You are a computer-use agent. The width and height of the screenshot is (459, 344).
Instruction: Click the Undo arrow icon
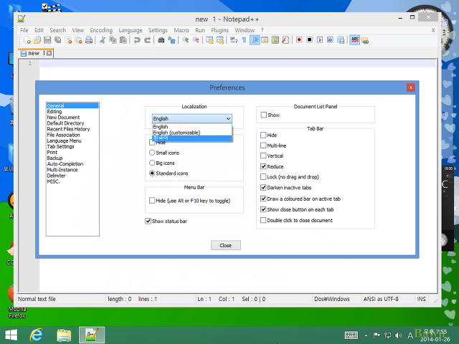pyautogui.click(x=137, y=40)
